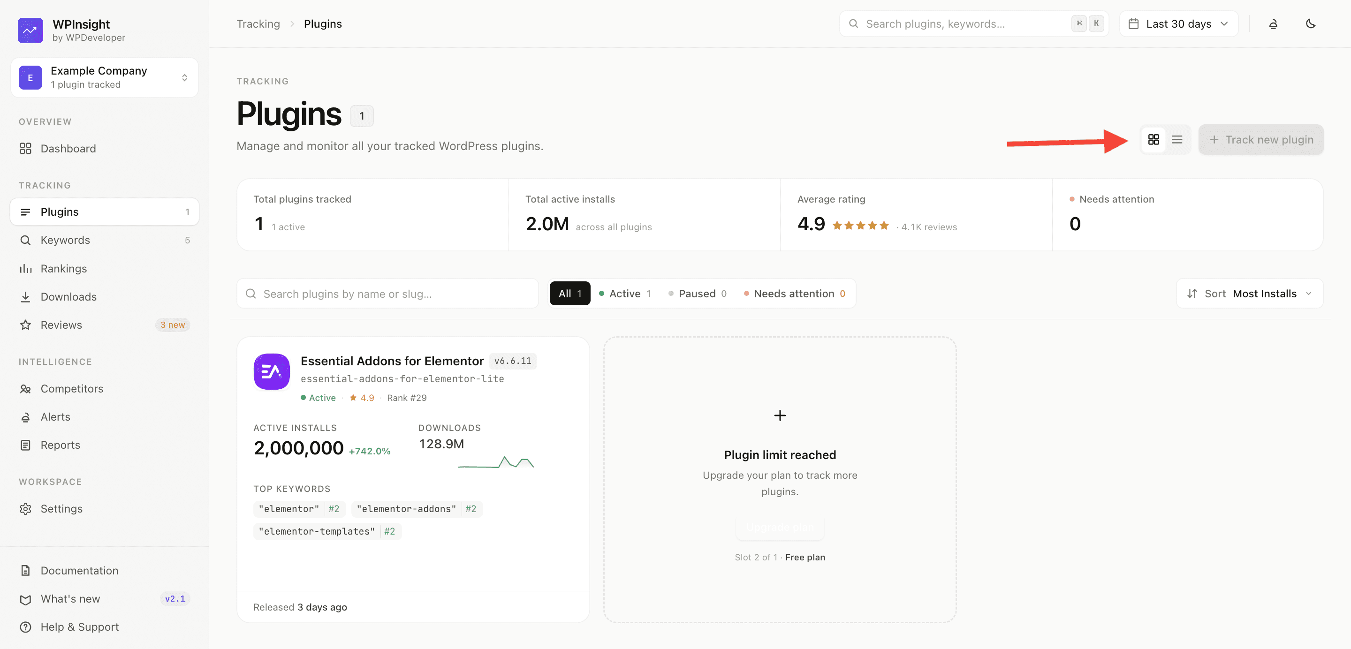Click the Rankings bar chart icon
This screenshot has width=1351, height=649.
(25, 268)
